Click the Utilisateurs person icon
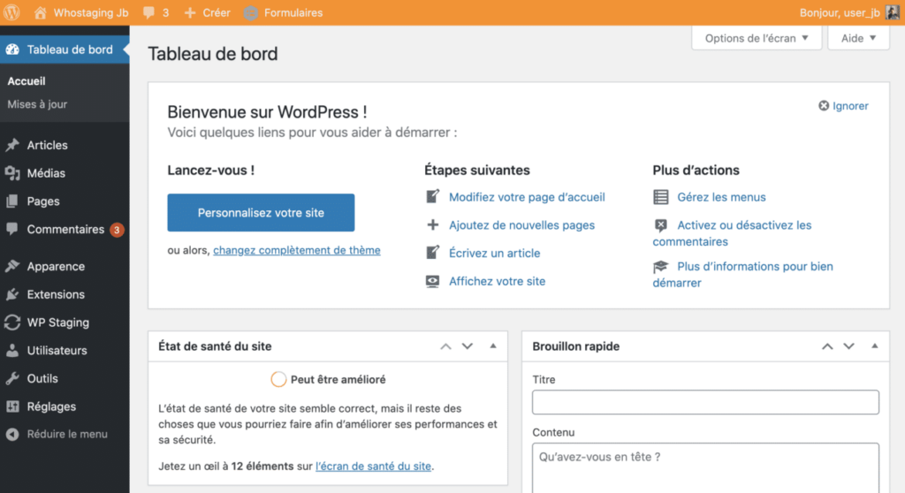 coord(12,351)
